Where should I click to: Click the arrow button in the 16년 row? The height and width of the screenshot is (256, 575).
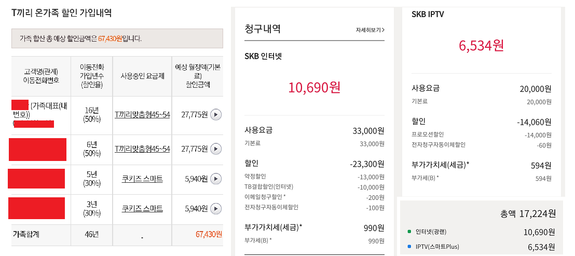click(216, 114)
